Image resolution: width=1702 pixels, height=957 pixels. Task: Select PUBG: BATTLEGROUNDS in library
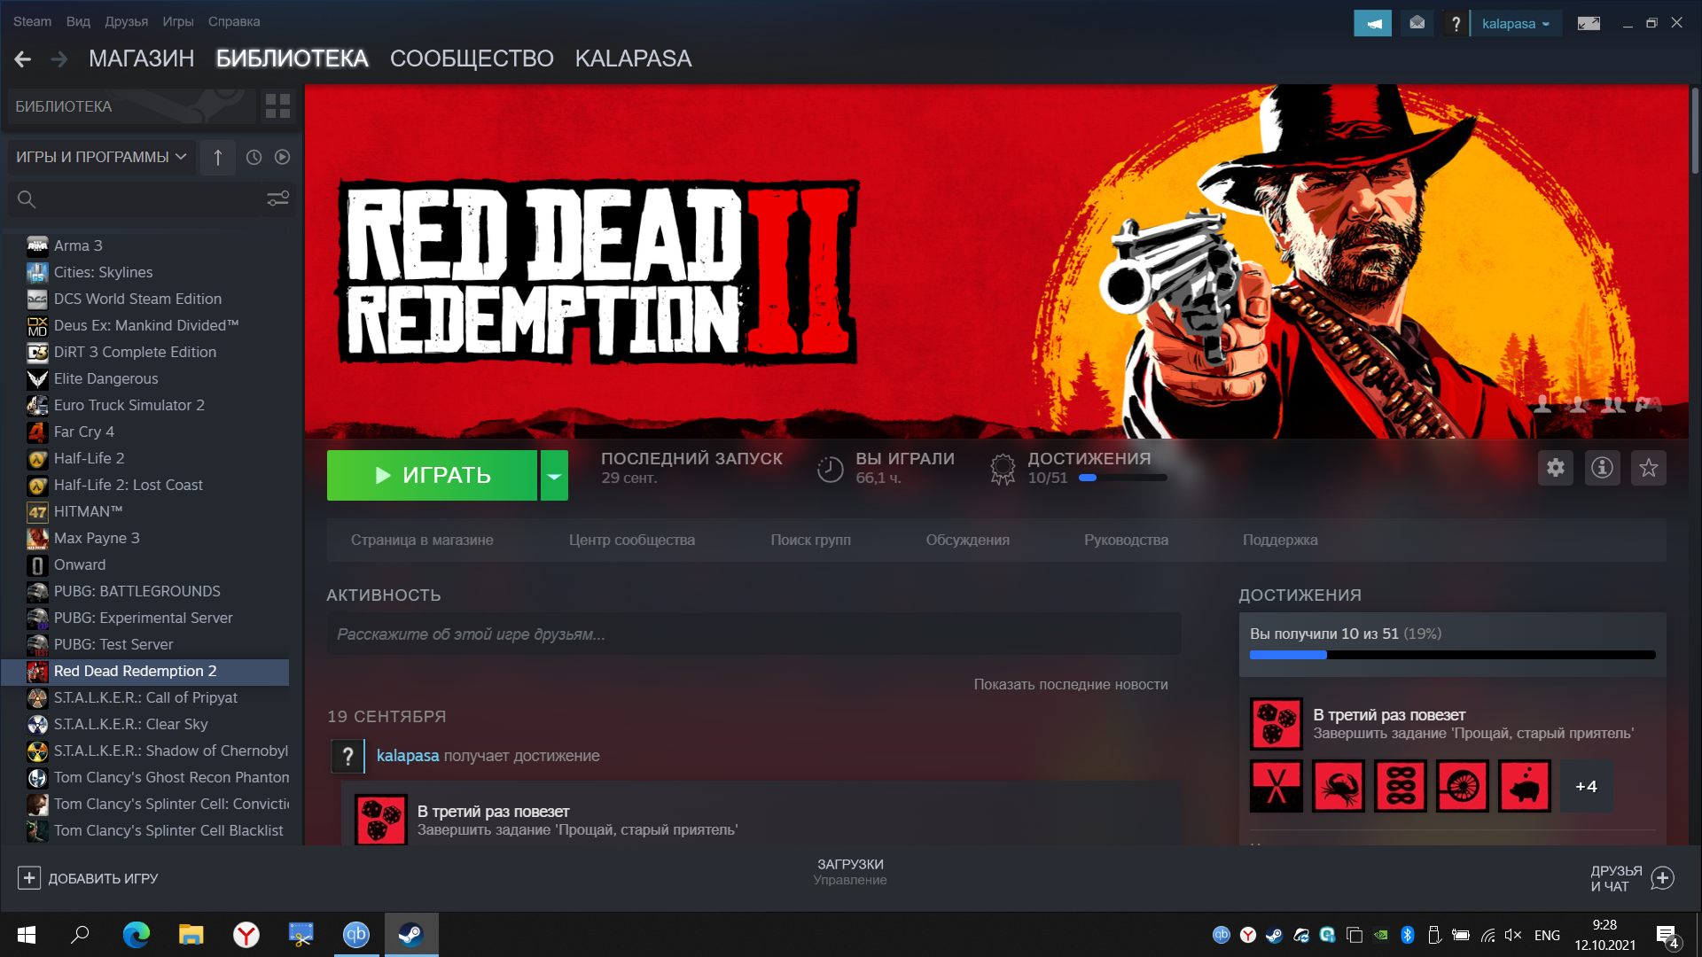click(x=146, y=591)
